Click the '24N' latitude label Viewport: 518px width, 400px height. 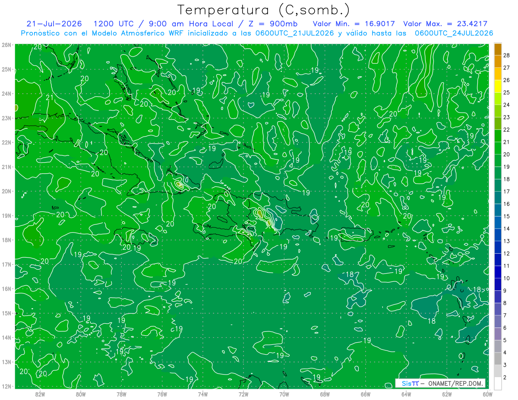coord(6,94)
